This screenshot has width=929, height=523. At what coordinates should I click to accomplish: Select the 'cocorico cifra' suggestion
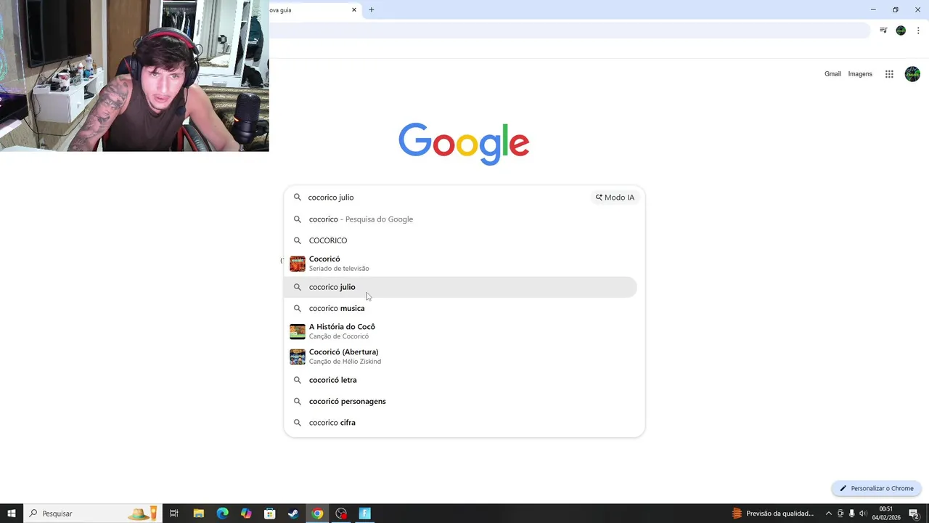(460, 423)
